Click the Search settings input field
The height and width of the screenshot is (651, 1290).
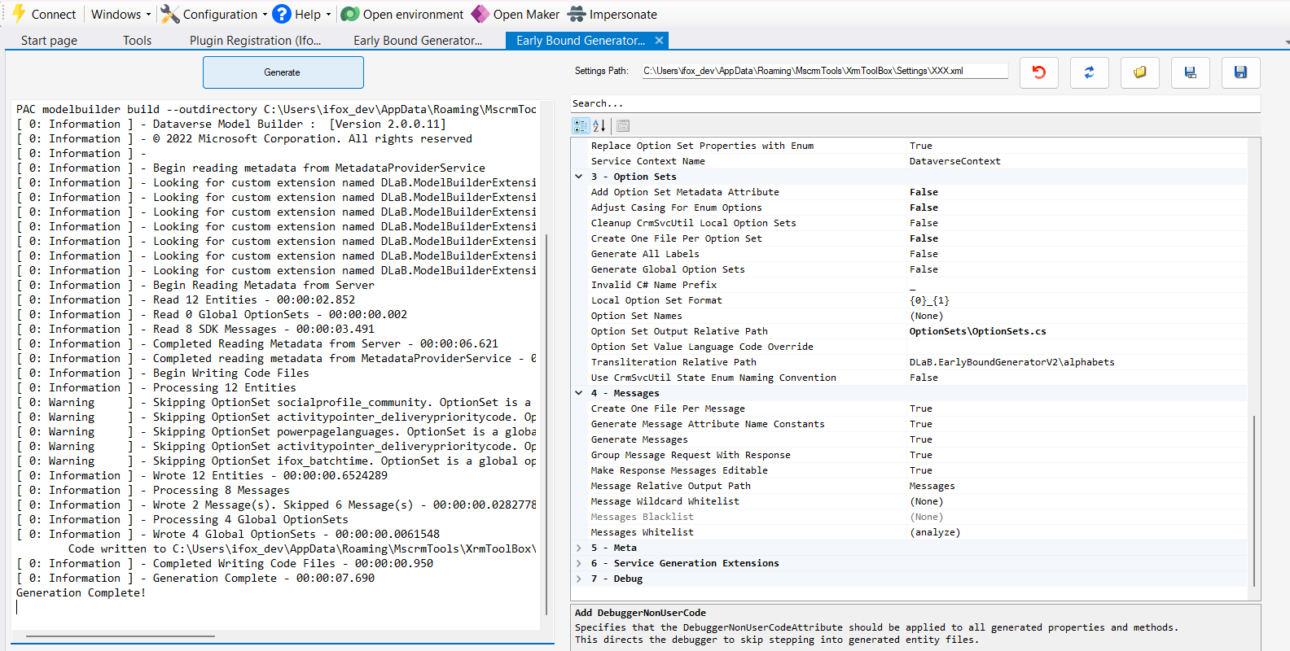click(x=915, y=103)
